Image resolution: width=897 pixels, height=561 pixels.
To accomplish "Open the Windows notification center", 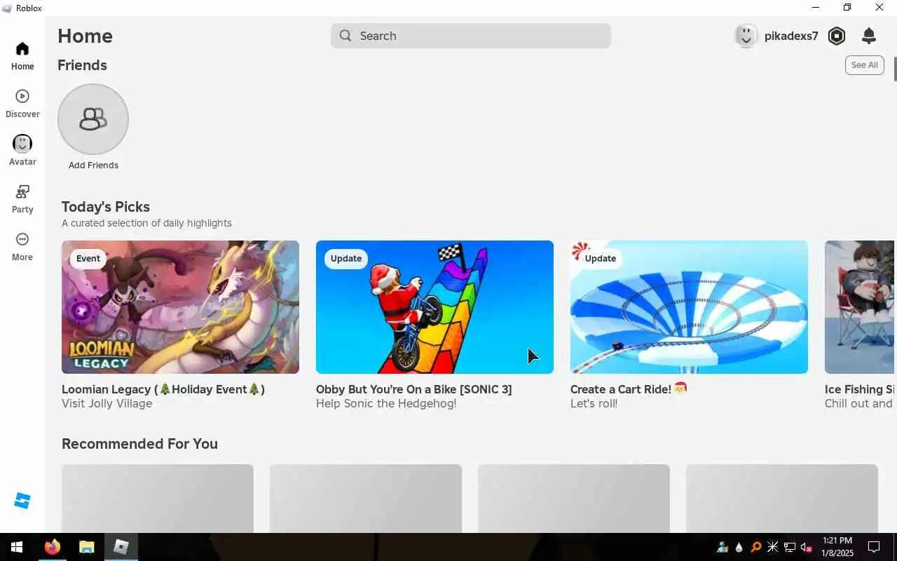I will click(x=874, y=547).
